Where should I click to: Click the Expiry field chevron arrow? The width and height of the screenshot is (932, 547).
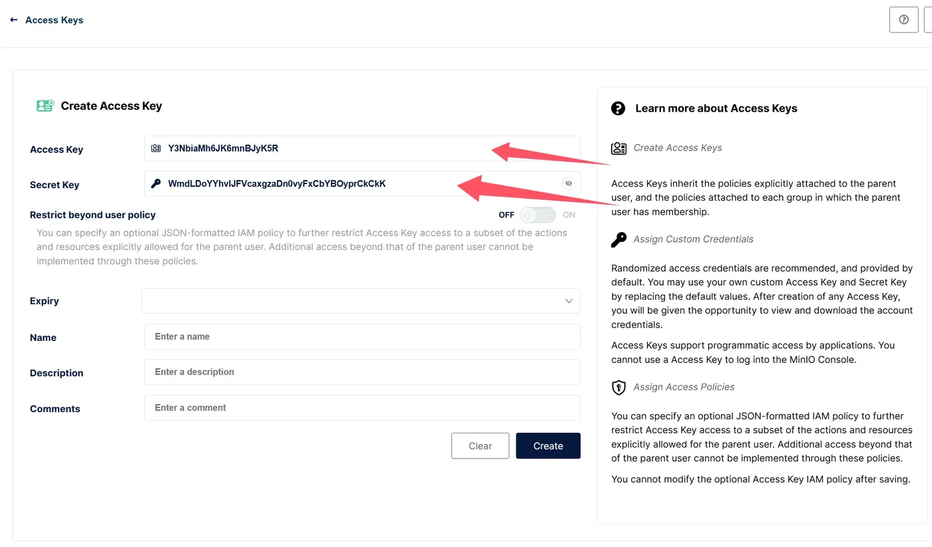569,301
